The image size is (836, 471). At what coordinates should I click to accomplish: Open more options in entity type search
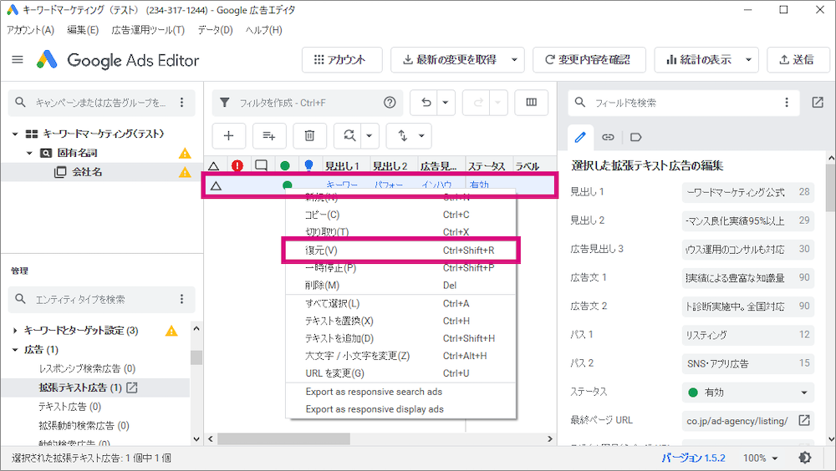pyautogui.click(x=181, y=299)
